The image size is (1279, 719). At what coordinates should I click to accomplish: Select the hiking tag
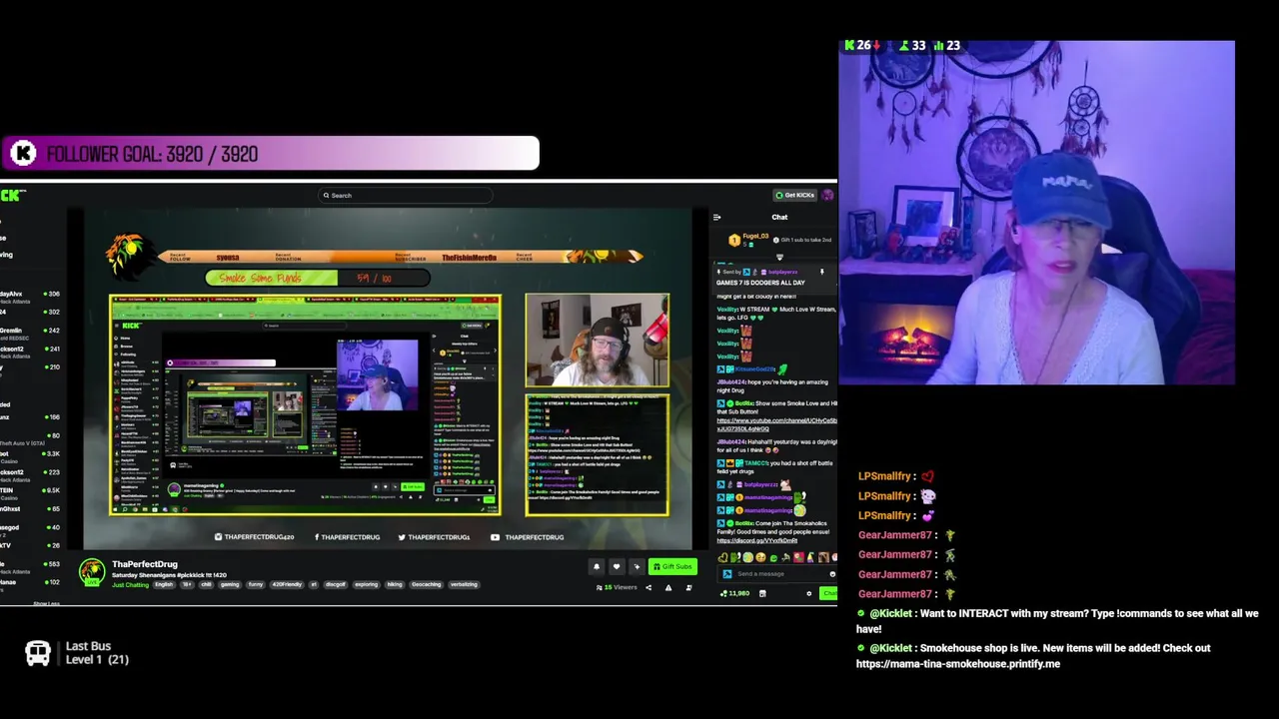pos(395,585)
